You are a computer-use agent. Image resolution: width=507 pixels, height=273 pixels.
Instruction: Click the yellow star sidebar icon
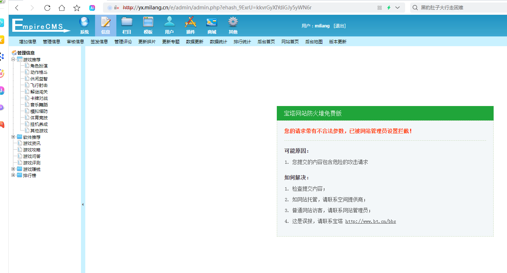pyautogui.click(x=2, y=39)
